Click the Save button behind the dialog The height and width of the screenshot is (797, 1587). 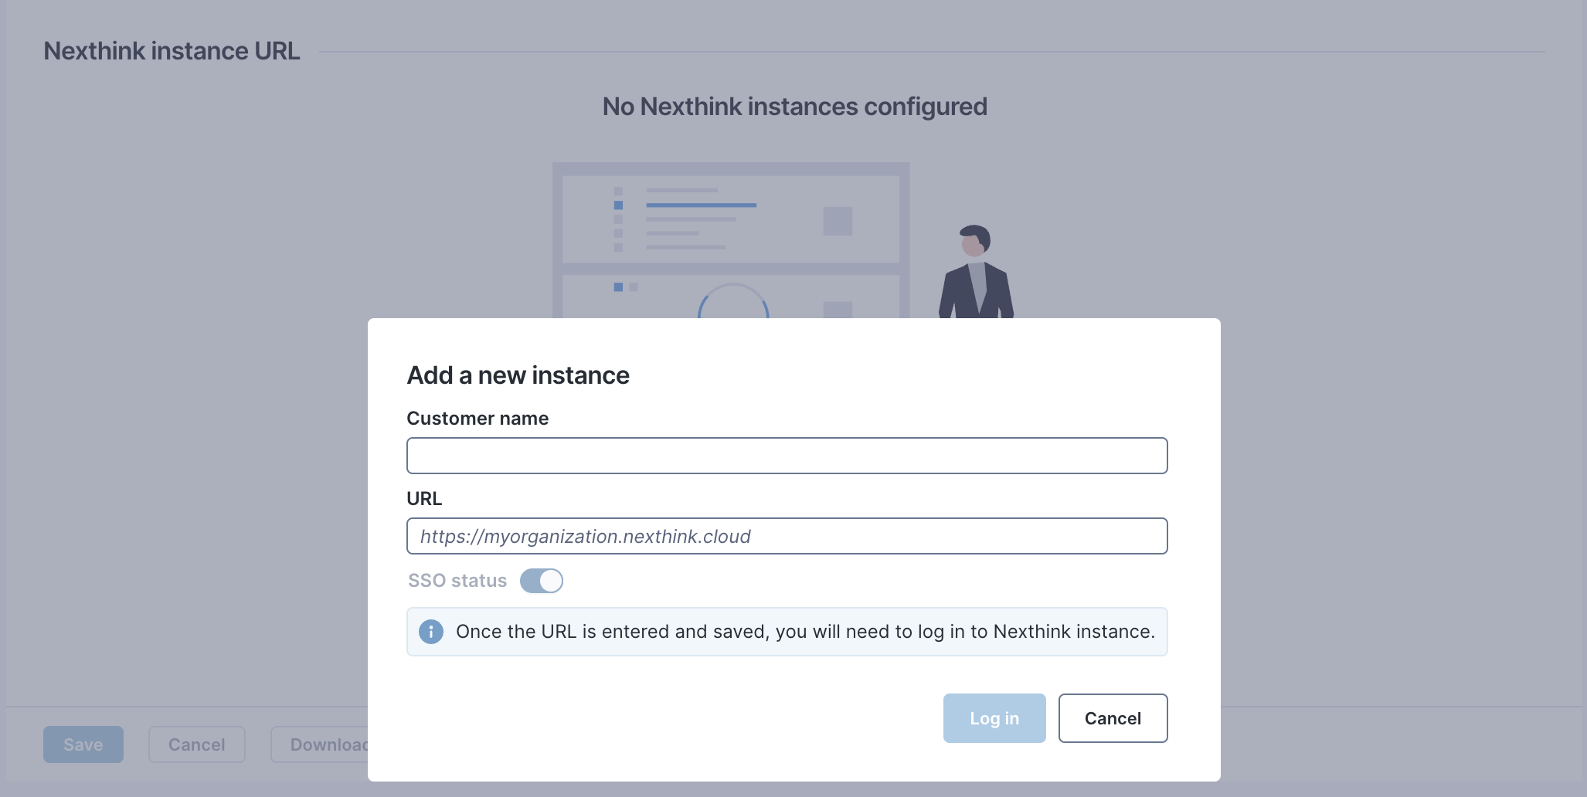[83, 744]
